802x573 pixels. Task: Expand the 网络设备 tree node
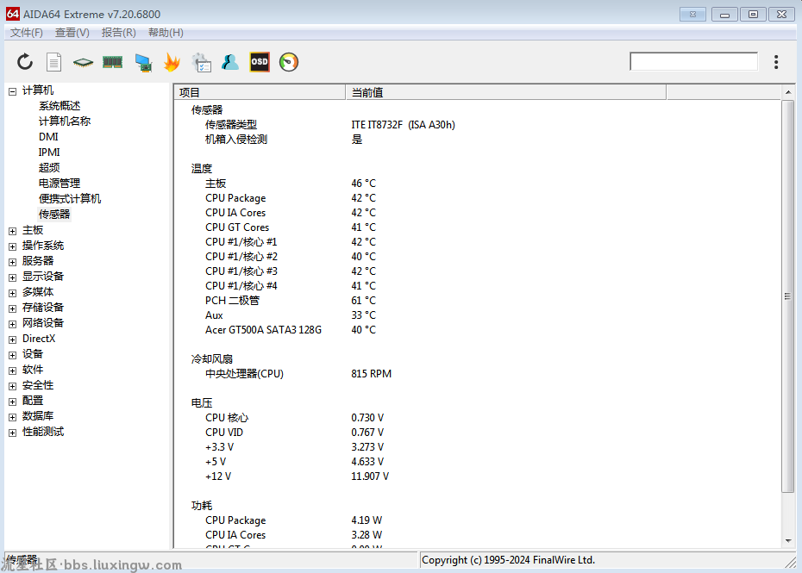[13, 324]
